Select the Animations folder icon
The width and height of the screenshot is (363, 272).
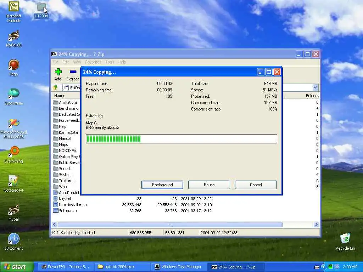(55, 102)
